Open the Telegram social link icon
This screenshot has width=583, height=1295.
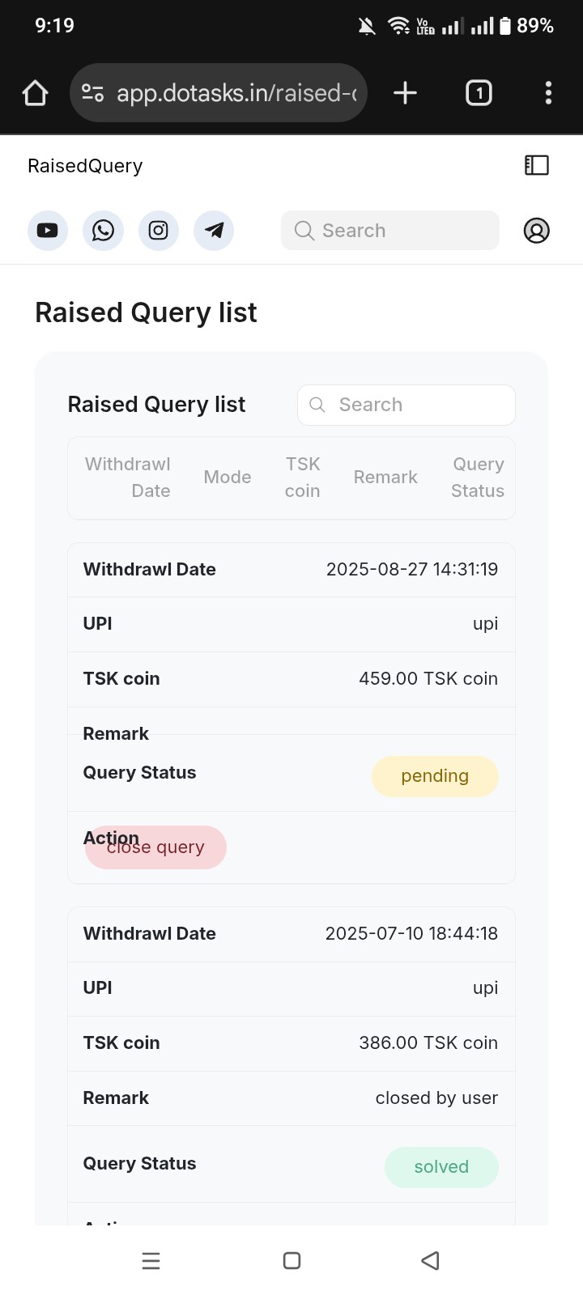[214, 231]
